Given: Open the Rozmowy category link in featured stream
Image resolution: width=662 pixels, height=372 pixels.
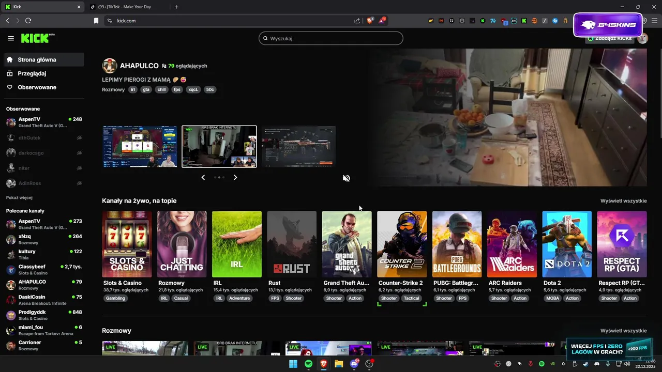Looking at the screenshot, I should (x=113, y=89).
